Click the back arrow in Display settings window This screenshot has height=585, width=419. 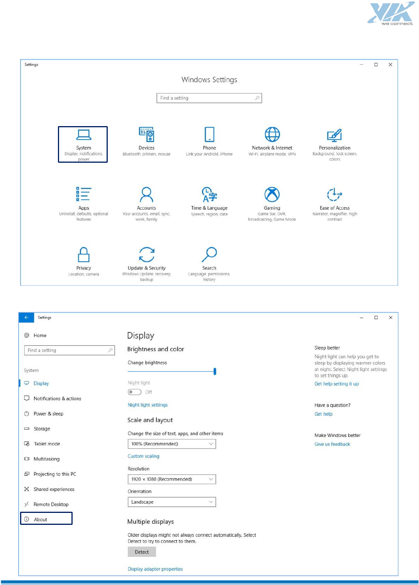26,317
